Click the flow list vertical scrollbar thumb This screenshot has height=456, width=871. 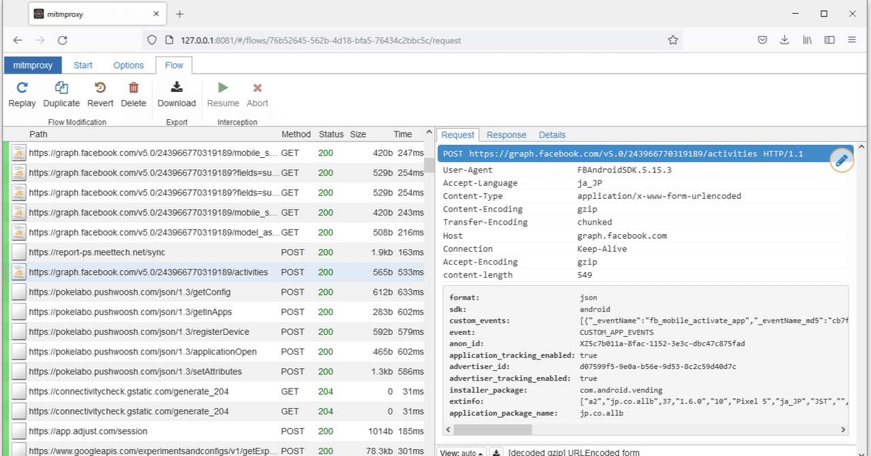(429, 165)
